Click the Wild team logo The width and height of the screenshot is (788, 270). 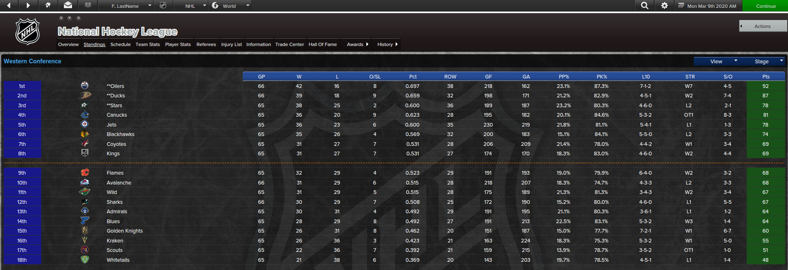click(x=84, y=192)
